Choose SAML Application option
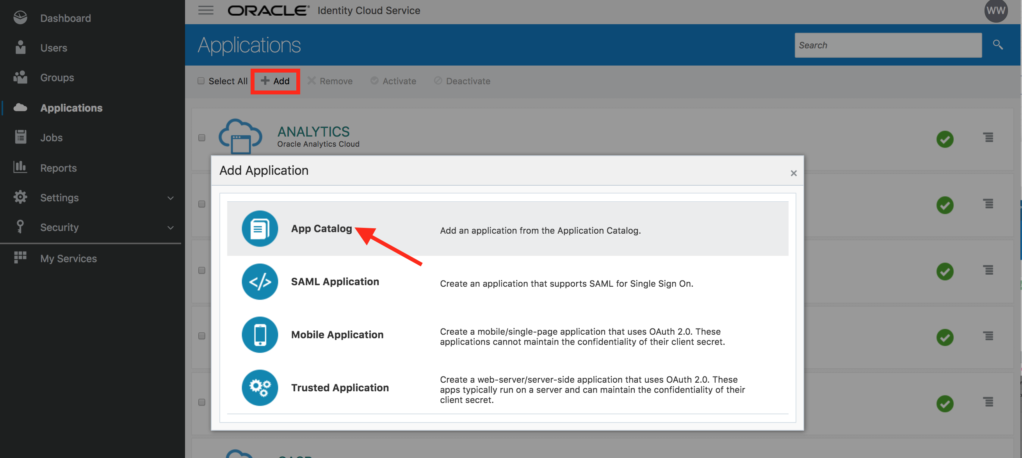 click(507, 282)
